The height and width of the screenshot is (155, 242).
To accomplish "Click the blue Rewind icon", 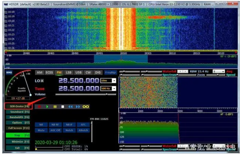I will point(70,107).
